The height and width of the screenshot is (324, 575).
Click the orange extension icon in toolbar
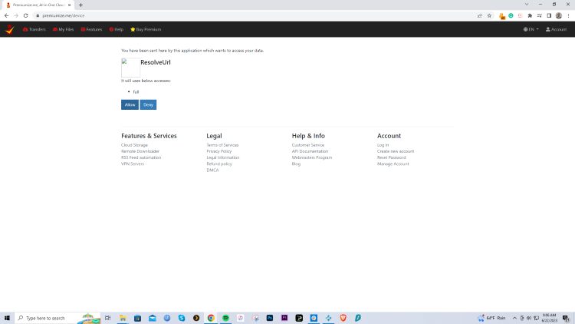(x=502, y=16)
